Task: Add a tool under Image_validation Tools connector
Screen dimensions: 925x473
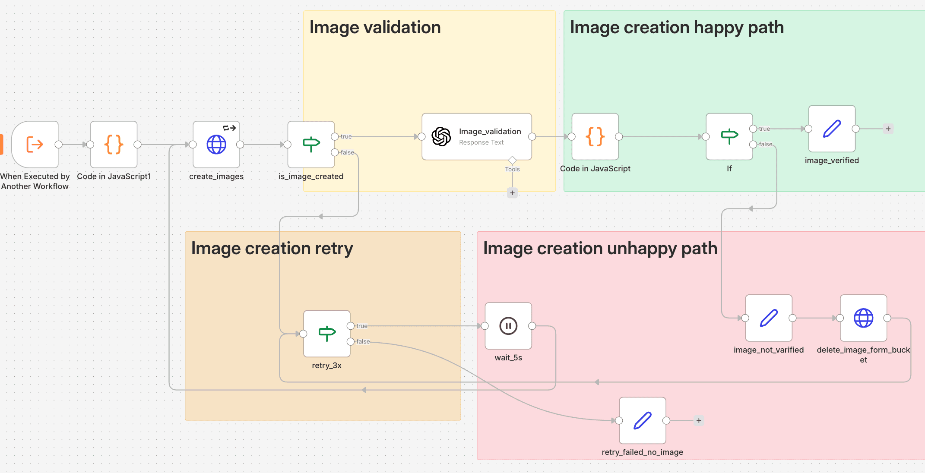Action: click(x=512, y=193)
